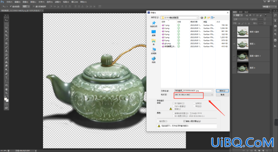Screen dimensions: 278x152
Task: Open the 格式 file format dropdown
Action: [194, 95]
